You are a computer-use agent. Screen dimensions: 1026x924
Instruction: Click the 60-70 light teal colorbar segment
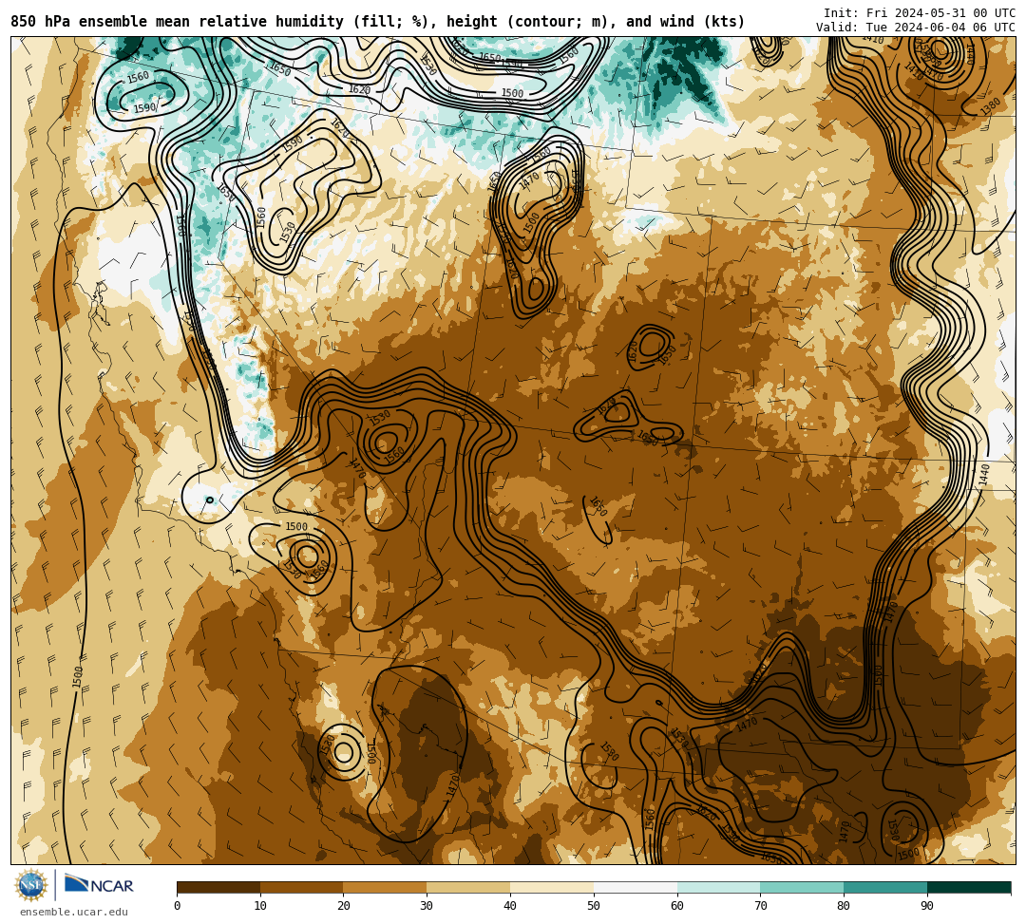[x=719, y=887]
